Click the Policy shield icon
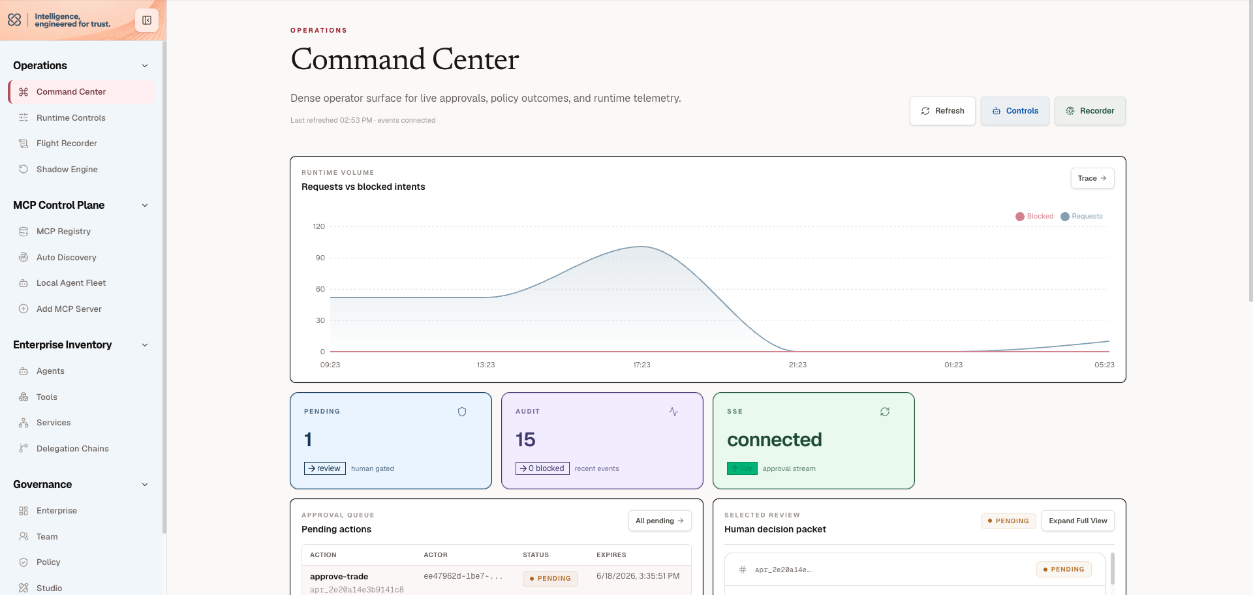1253x595 pixels. tap(23, 562)
